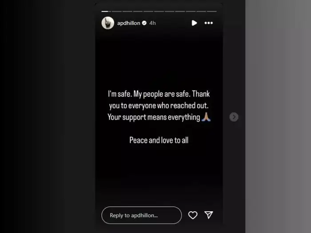Go to next story with right chevron

coord(234,117)
